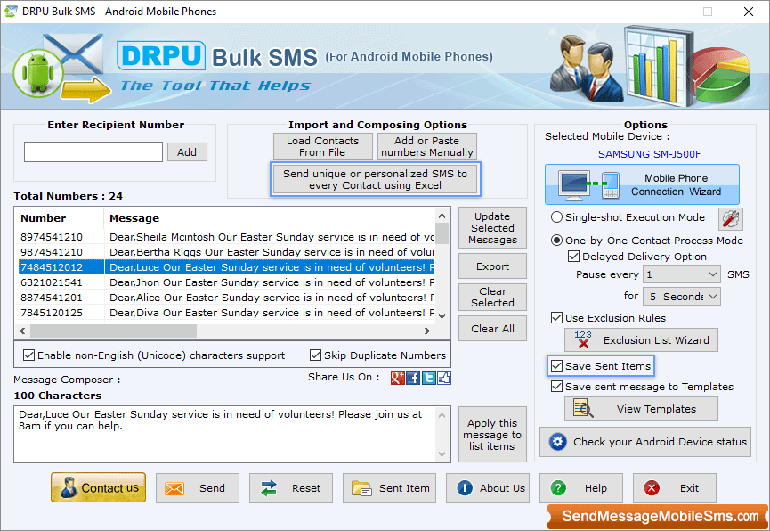The height and width of the screenshot is (531, 770).
Task: Open the Exclusion List Wizard
Action: click(641, 340)
